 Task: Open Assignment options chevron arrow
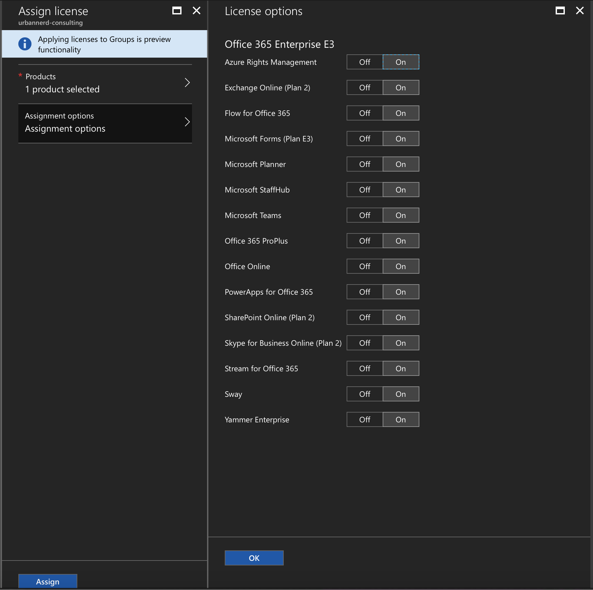click(187, 122)
